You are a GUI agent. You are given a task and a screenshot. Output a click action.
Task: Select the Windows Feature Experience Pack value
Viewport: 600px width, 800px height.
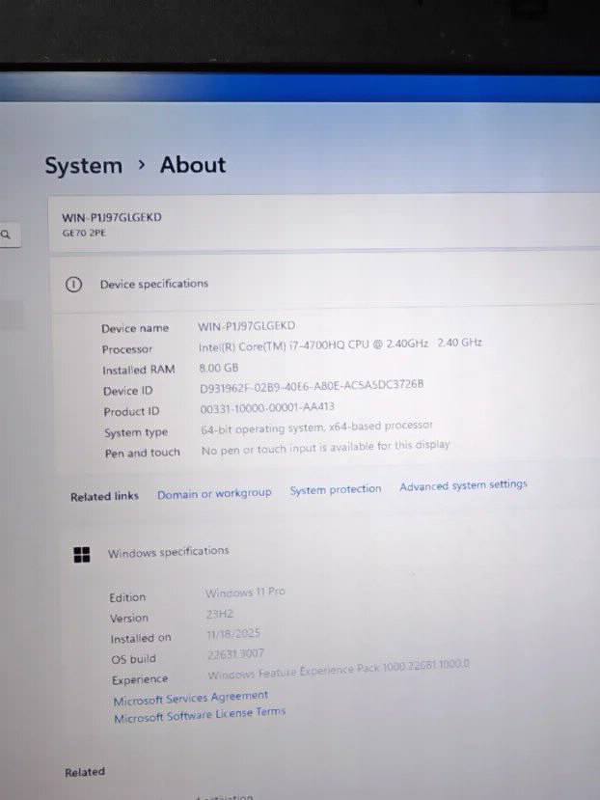[x=339, y=670]
